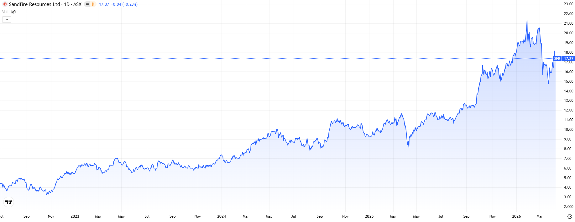Click price change −0.04 (−0.23%) in header
The image size is (575, 222).
[x=124, y=4]
